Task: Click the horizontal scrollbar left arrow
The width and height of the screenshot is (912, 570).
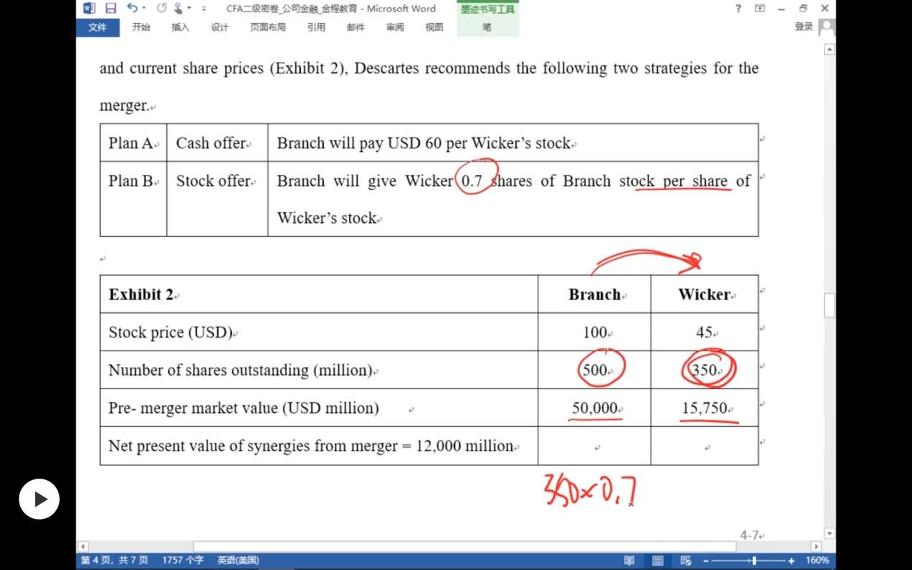Action: (x=83, y=546)
